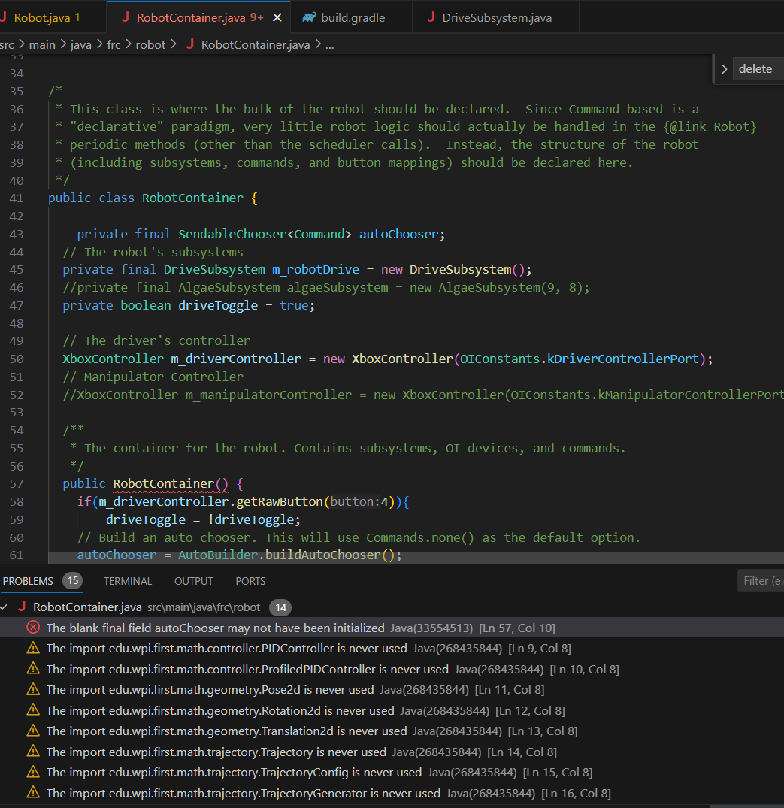Screen dimensions: 784x808
Task: Click the Java file icon in Problems tree
Action: tap(23, 607)
